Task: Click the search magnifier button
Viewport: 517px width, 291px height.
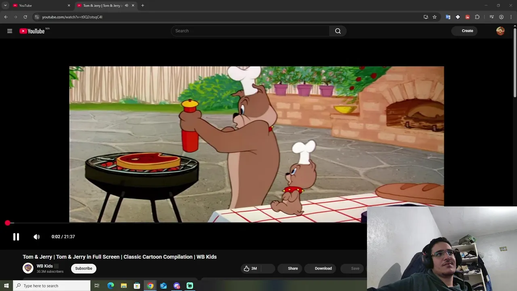Action: [338, 31]
